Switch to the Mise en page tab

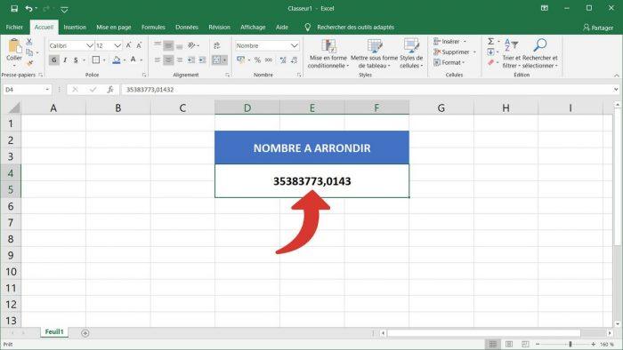[x=114, y=27]
